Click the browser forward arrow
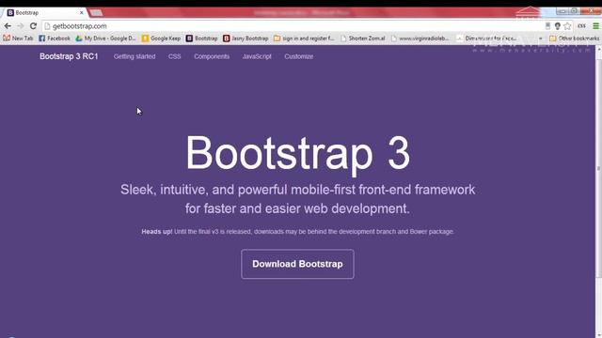Screen dimensions: 602x338 click(21, 26)
